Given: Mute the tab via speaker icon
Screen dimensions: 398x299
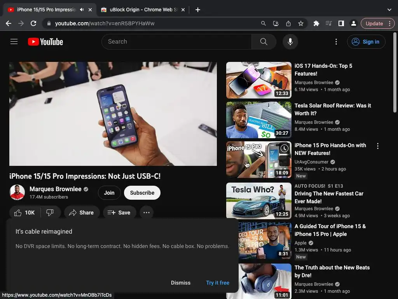Looking at the screenshot, I should (82, 10).
